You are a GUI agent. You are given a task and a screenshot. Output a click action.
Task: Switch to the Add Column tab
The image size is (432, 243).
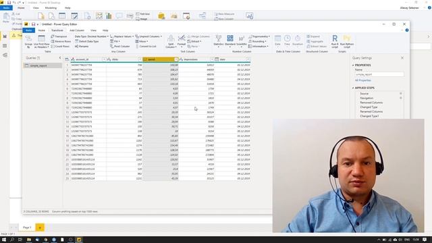point(77,30)
